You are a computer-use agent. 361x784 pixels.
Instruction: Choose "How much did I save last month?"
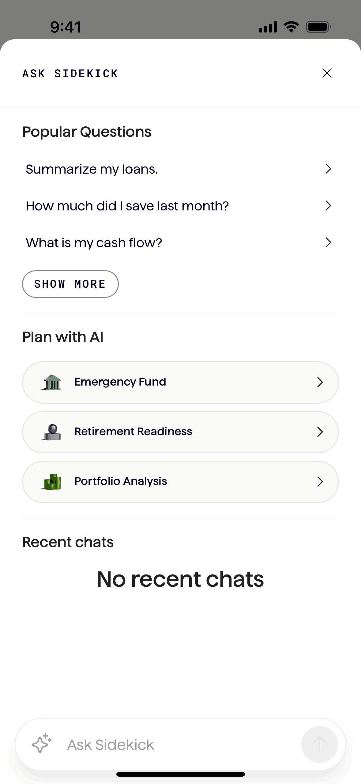pyautogui.click(x=127, y=206)
